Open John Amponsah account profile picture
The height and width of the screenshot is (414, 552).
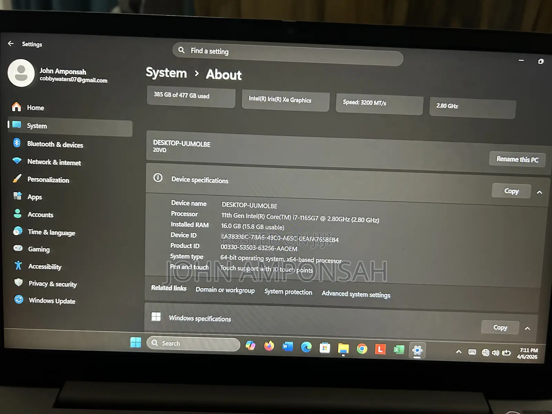[21, 73]
